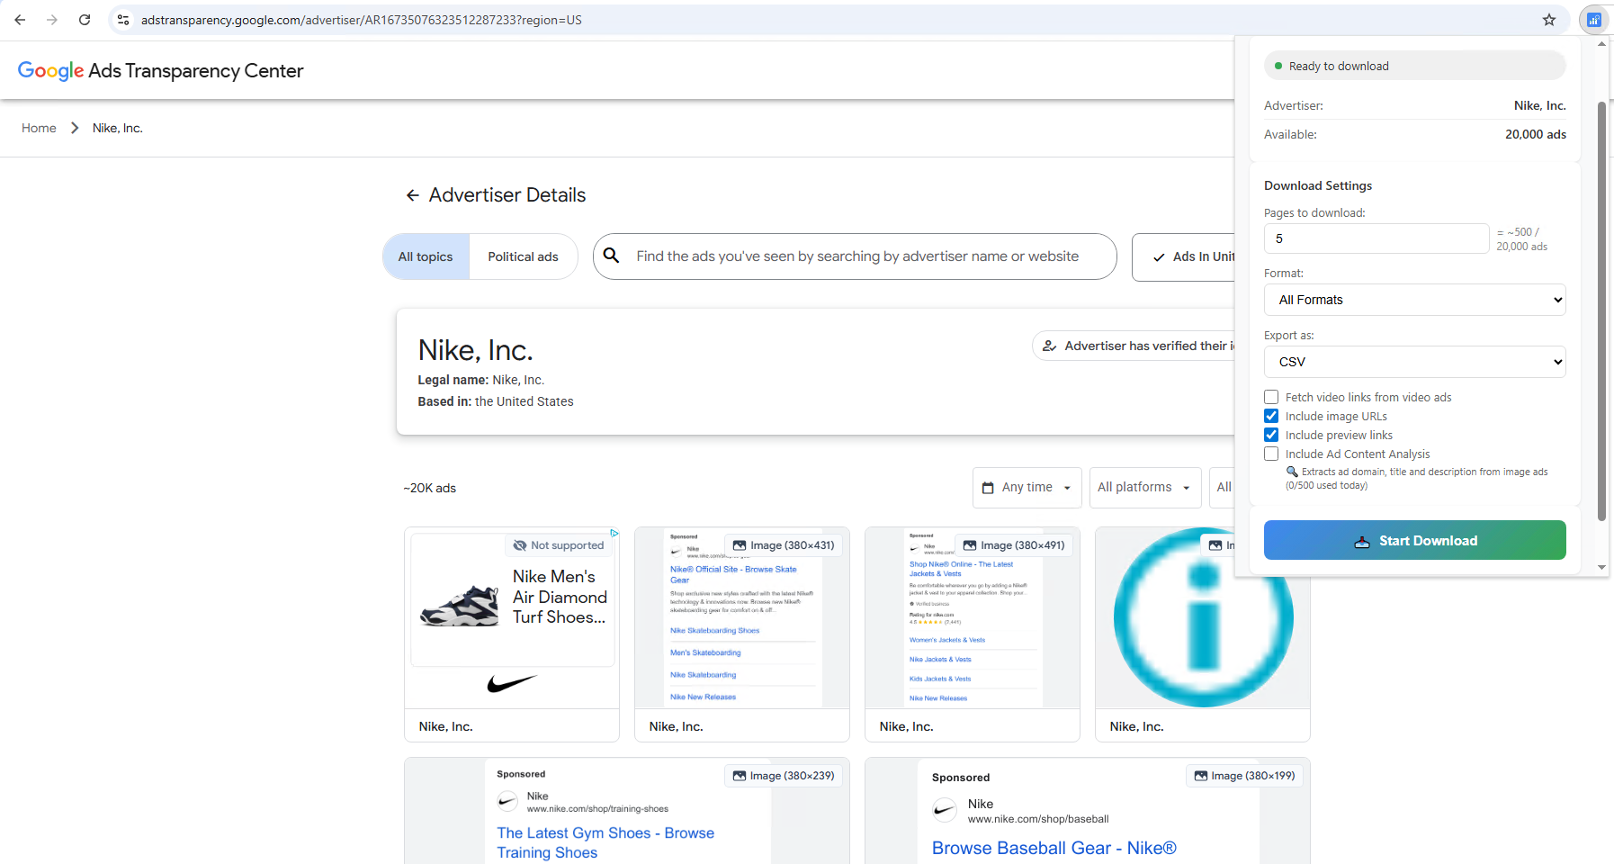Open the Any time date filter
This screenshot has height=864, width=1614.
(x=1027, y=488)
